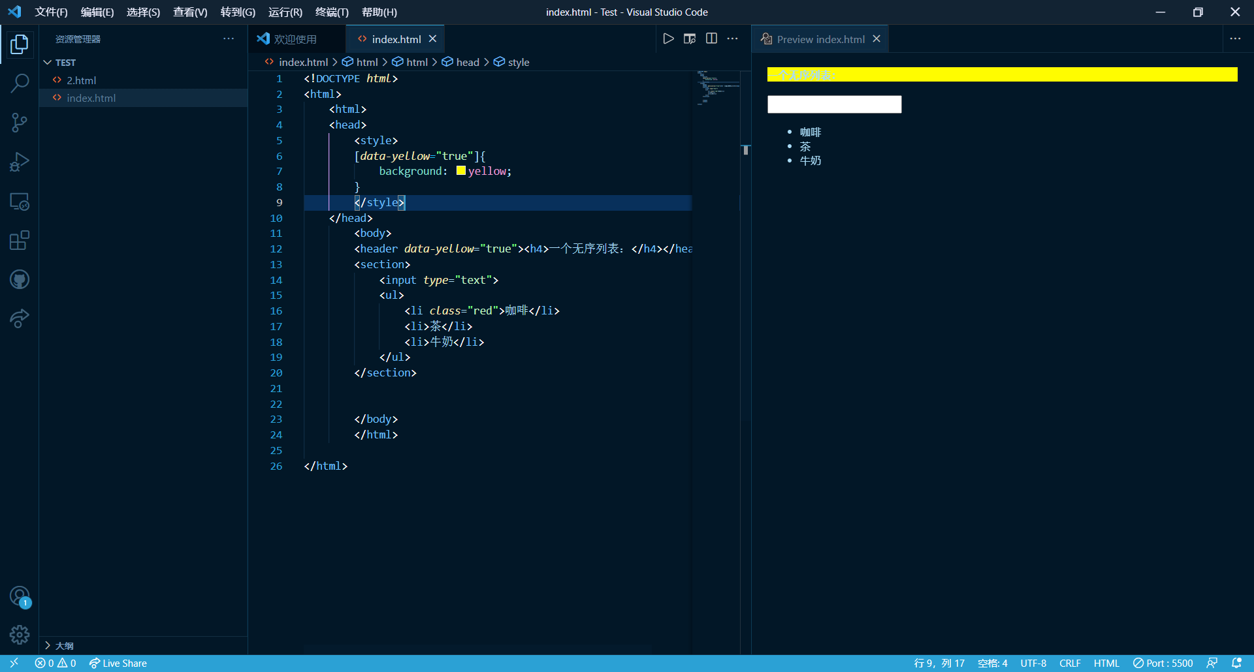Click the 资源管理器 panel title
The width and height of the screenshot is (1254, 672).
pyautogui.click(x=78, y=39)
